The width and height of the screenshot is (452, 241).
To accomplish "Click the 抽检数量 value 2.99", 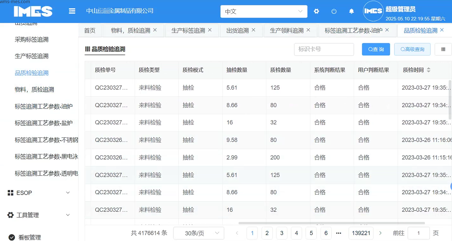I will 232,157.
